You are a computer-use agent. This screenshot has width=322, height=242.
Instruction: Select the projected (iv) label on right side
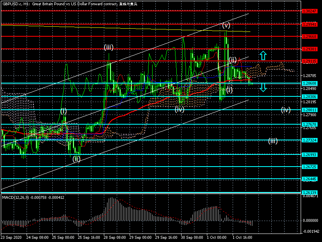click(x=285, y=109)
